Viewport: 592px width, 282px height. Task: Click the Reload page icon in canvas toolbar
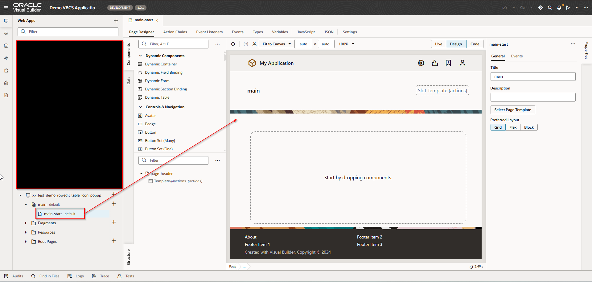233,44
